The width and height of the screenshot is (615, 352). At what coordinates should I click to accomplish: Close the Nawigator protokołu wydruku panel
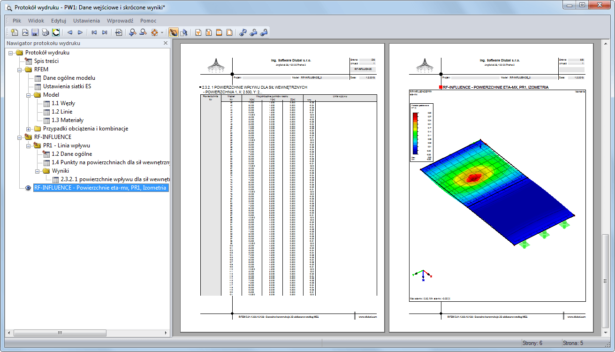coord(165,43)
